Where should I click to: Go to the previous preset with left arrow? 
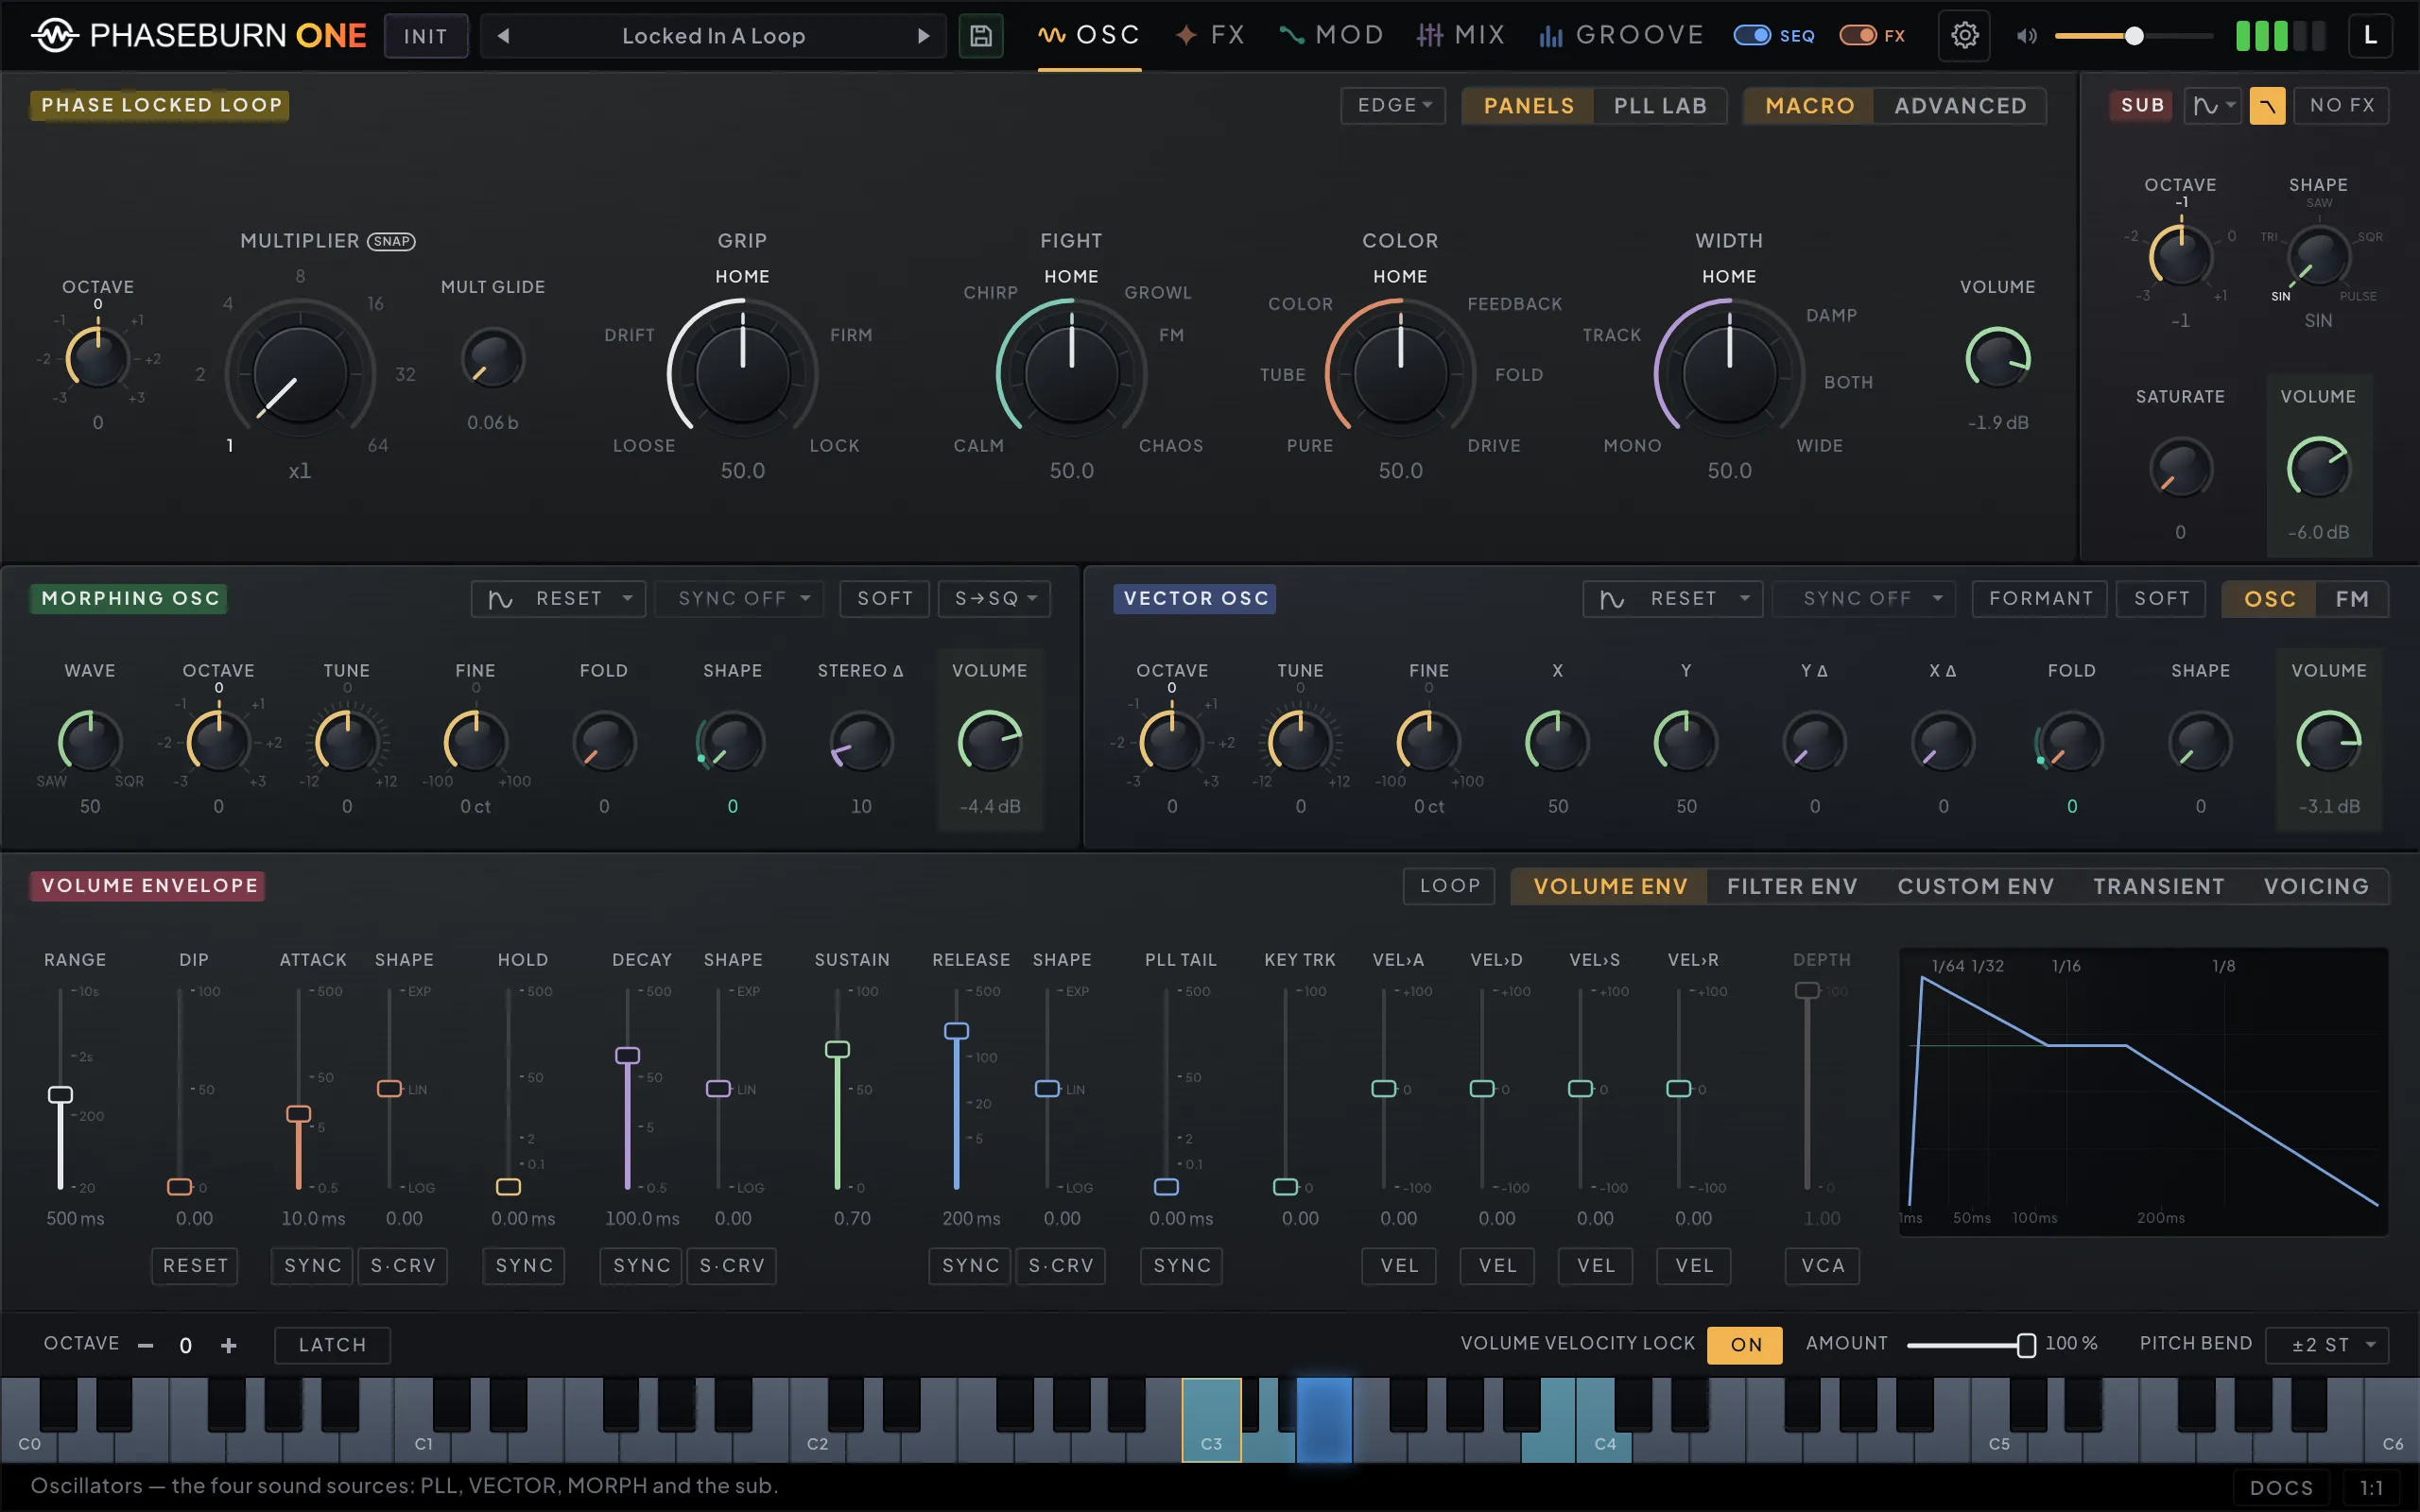[503, 36]
